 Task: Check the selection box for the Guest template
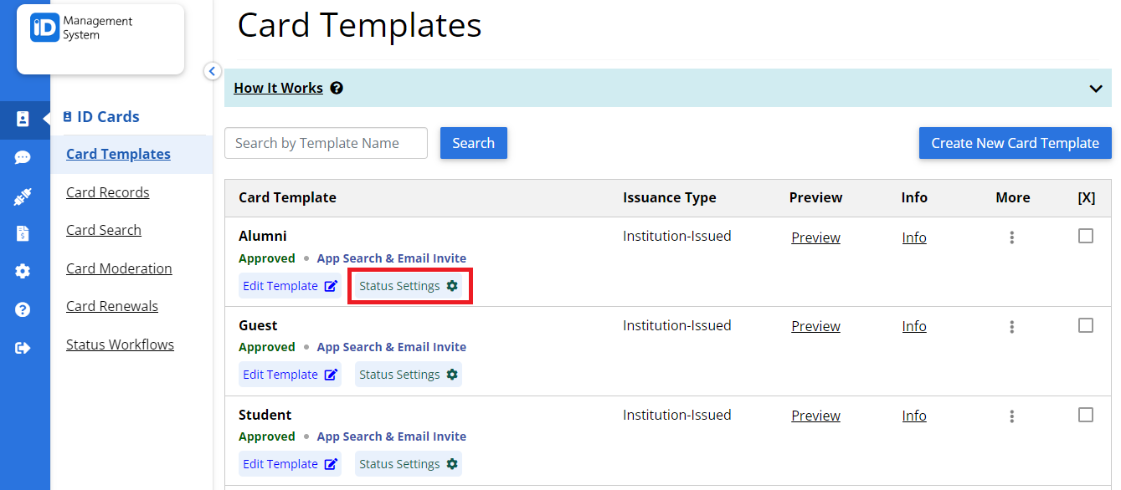1086,325
